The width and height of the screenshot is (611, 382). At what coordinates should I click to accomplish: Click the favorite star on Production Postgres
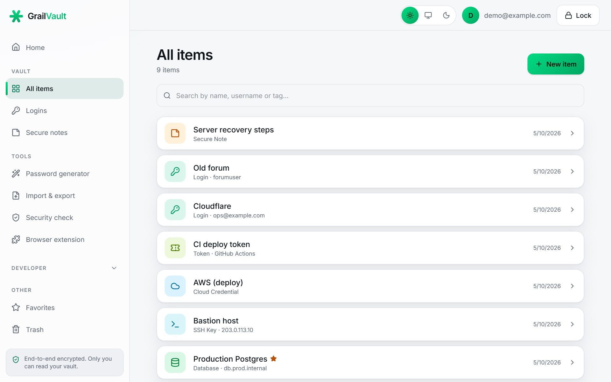pyautogui.click(x=273, y=358)
